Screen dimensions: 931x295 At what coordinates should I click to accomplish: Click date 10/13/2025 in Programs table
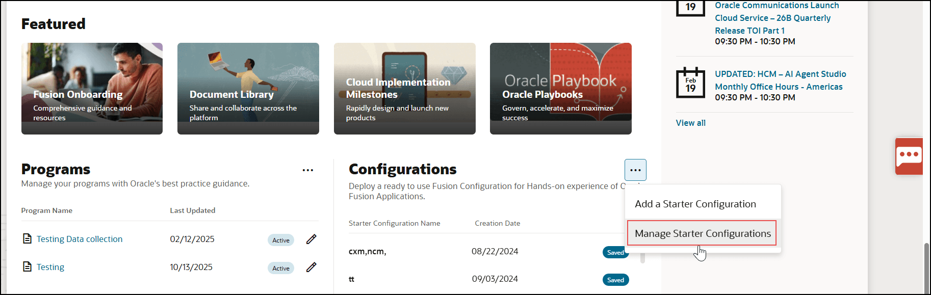click(x=191, y=267)
